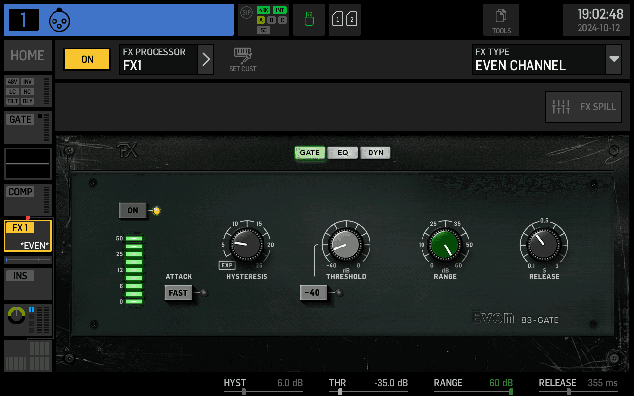Select the THRESHOLD knob
634x396 pixels.
coord(346,245)
